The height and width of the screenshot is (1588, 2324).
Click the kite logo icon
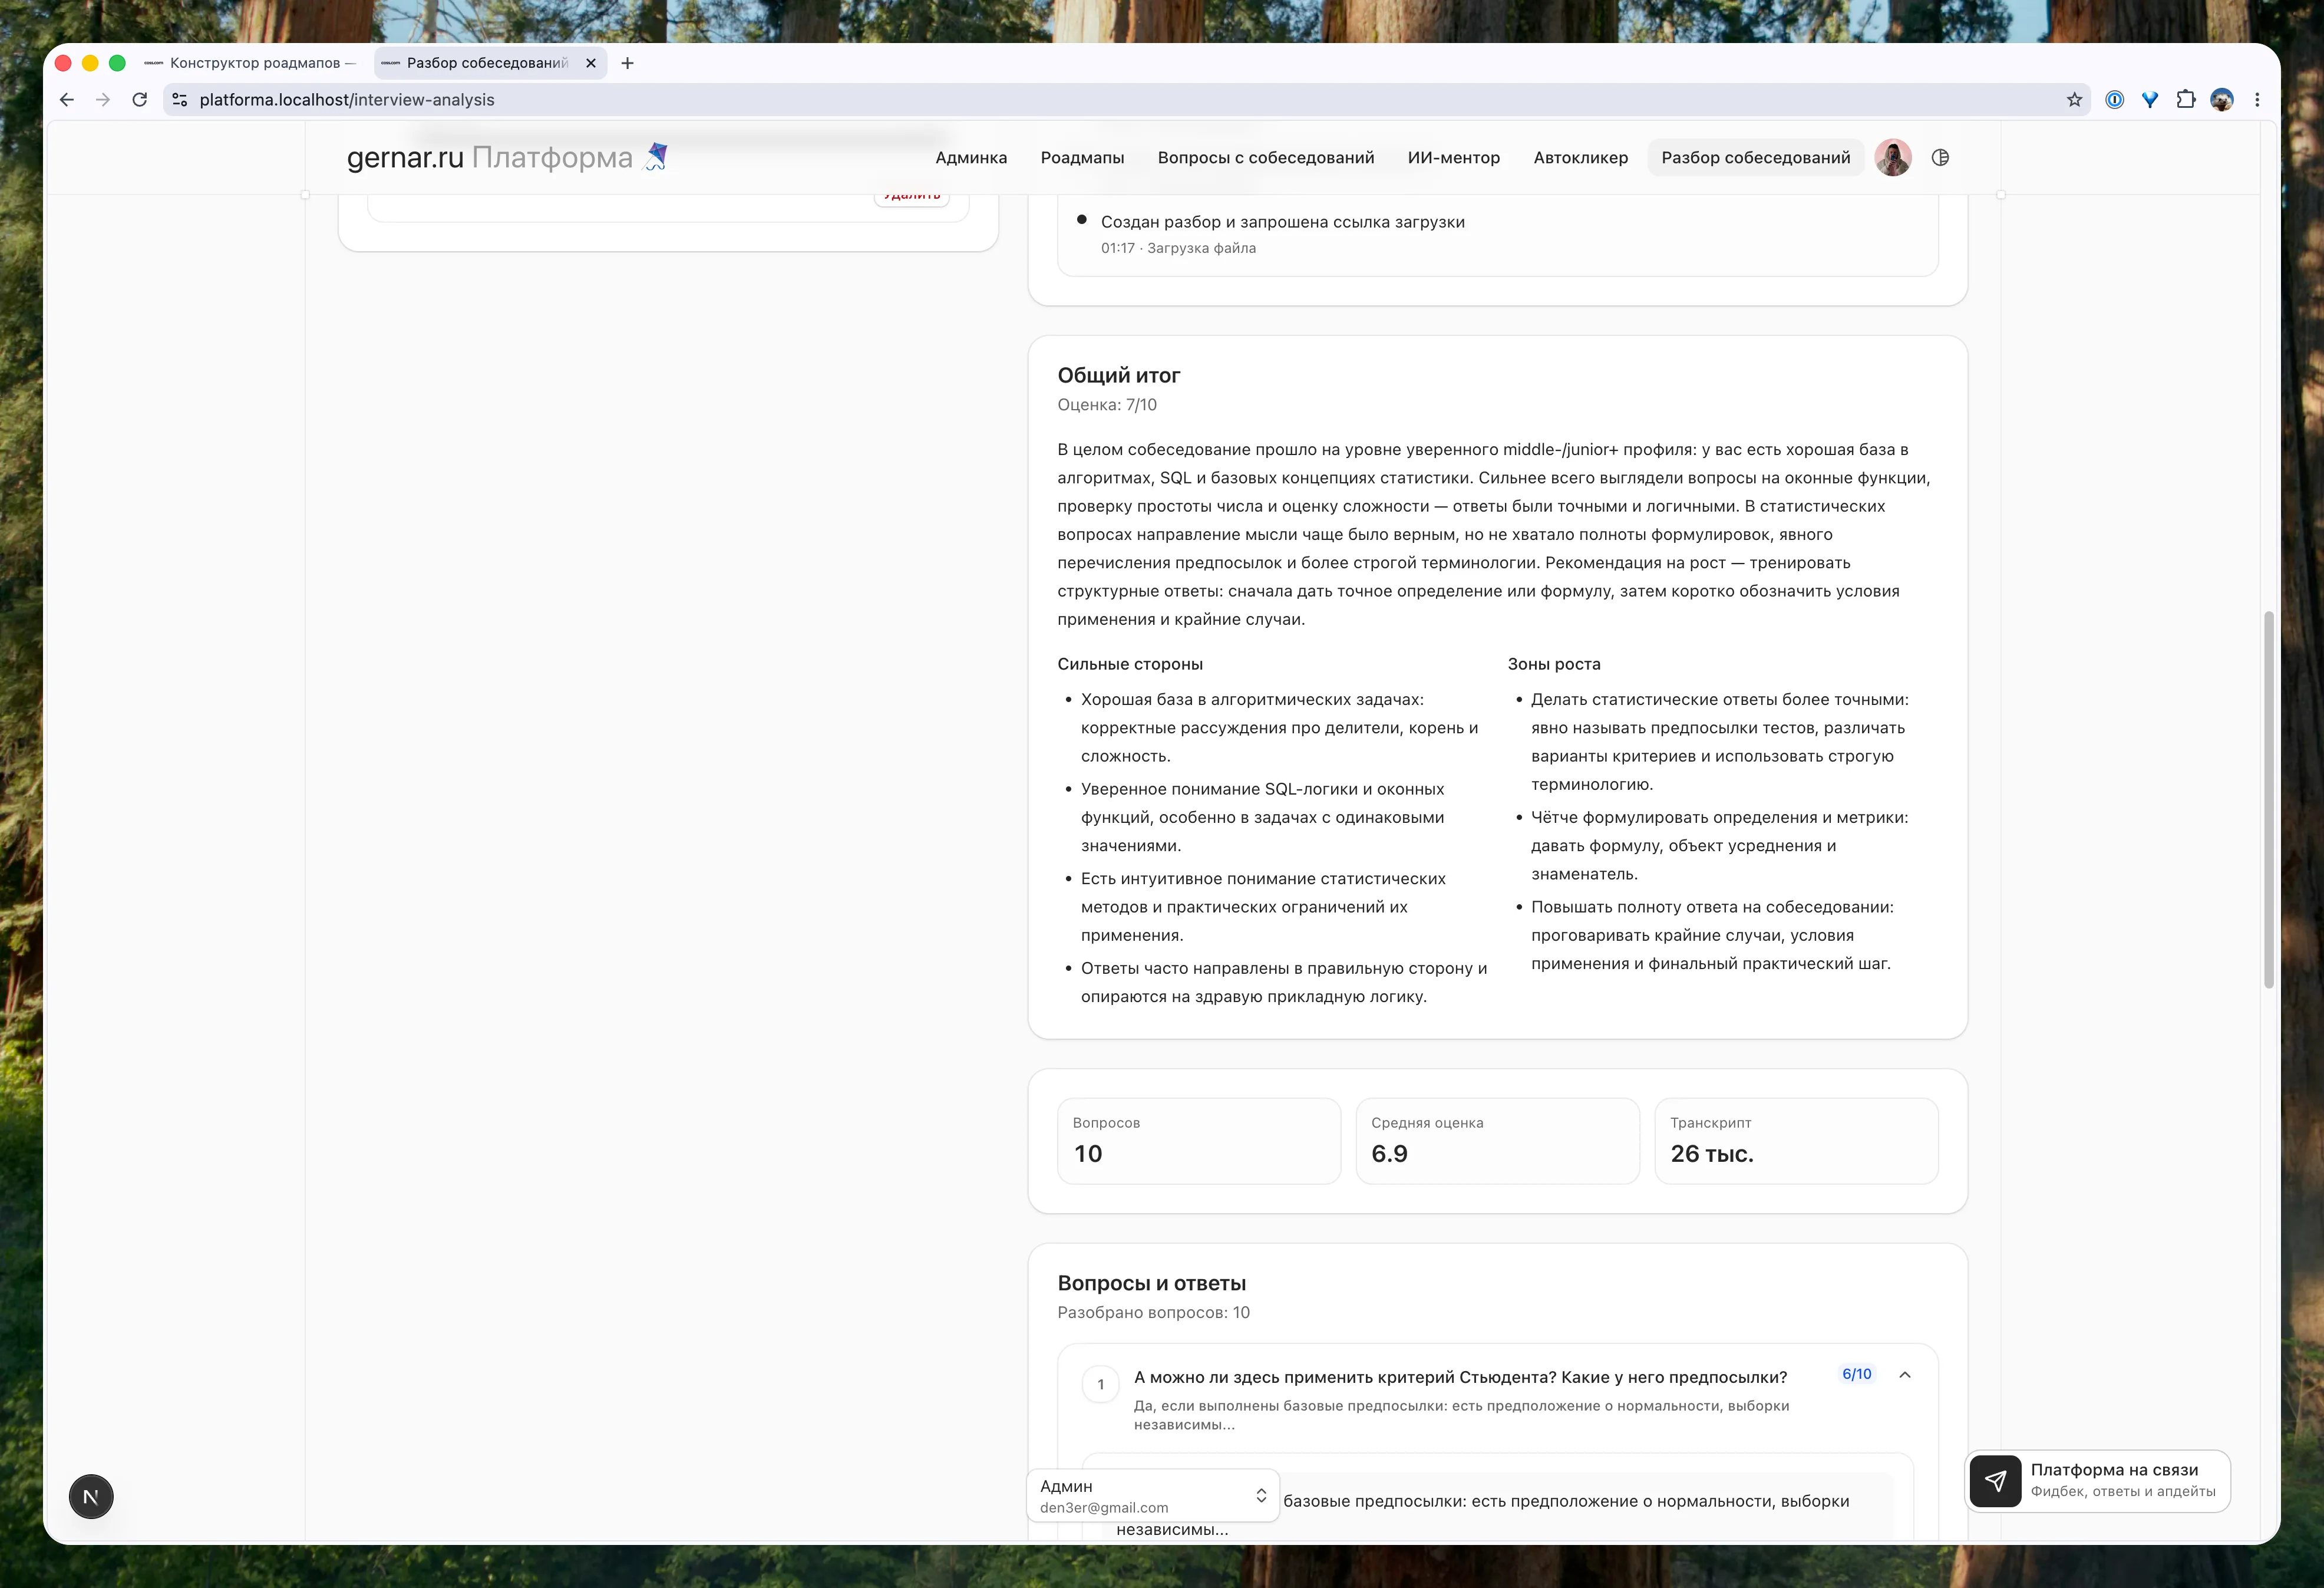[x=656, y=156]
